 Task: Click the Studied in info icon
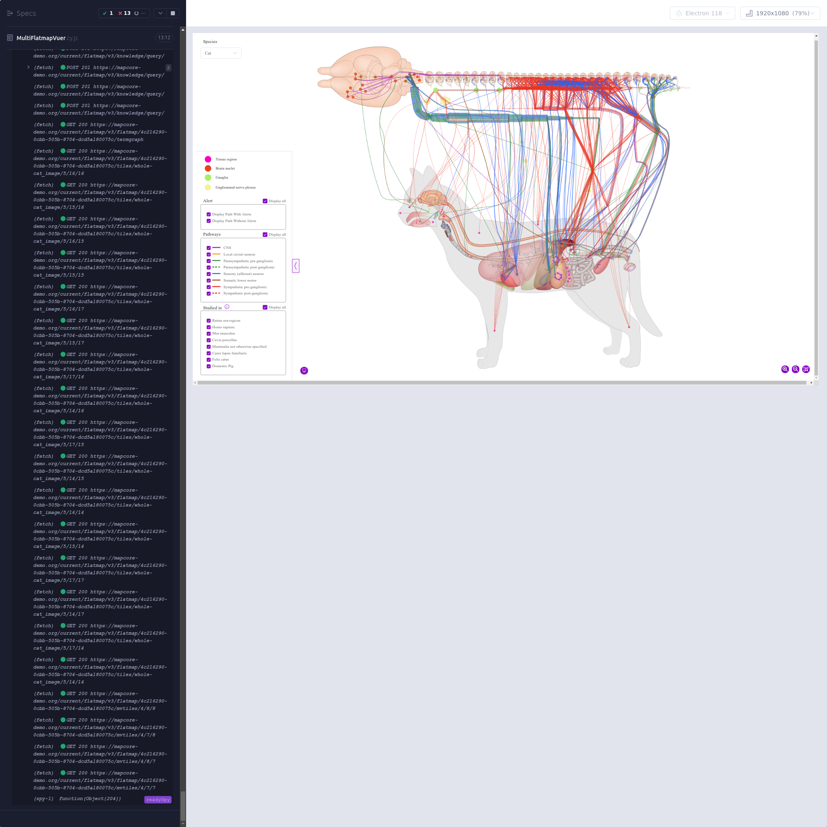tap(227, 307)
